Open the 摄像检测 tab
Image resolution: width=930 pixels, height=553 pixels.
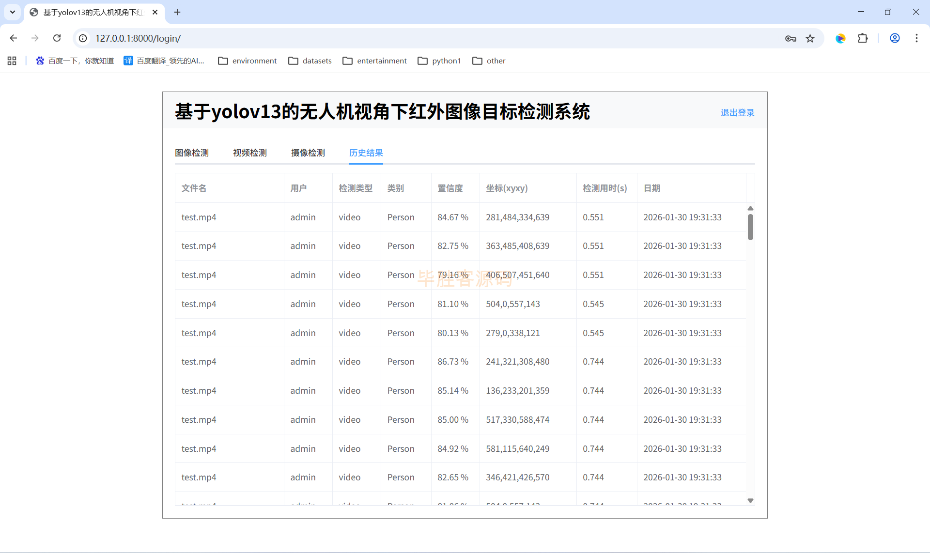coord(308,153)
